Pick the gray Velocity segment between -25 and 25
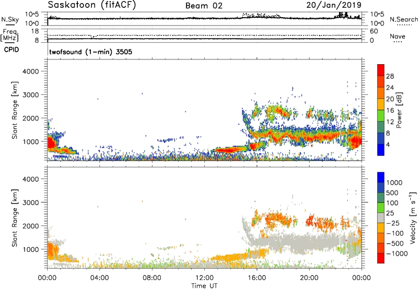The width and height of the screenshot is (418, 289). click(x=381, y=218)
